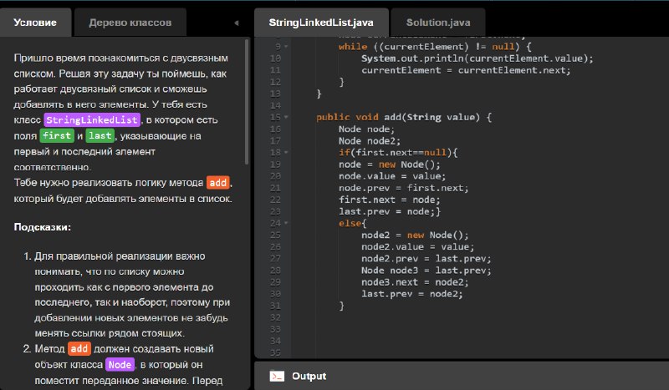
Task: Switch to the Условие tab
Action: [x=35, y=23]
